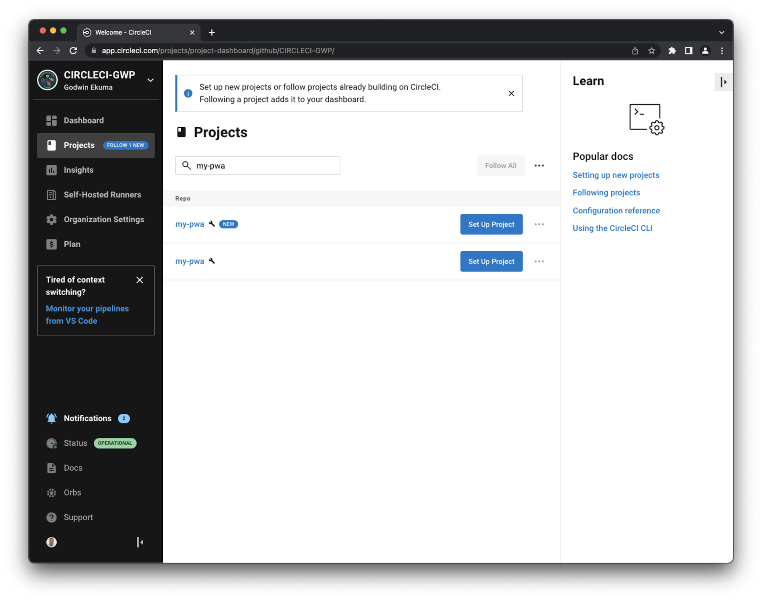Select the Dashboard grid icon
This screenshot has width=762, height=601.
click(51, 120)
